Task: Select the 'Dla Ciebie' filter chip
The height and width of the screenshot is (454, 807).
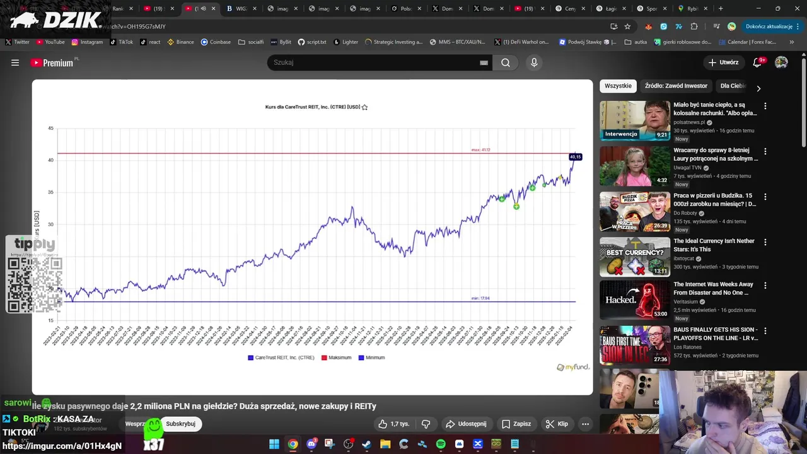Action: point(733,86)
